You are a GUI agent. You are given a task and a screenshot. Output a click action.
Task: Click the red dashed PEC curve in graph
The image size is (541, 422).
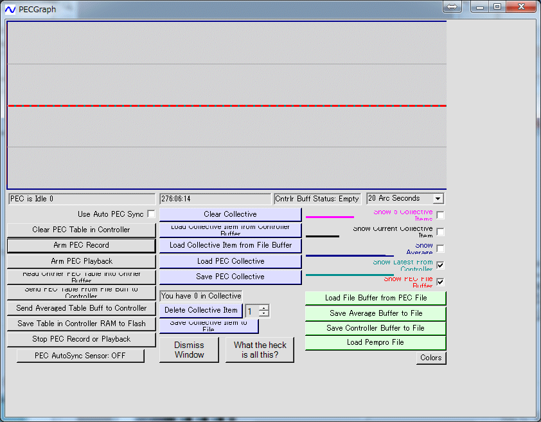click(227, 105)
